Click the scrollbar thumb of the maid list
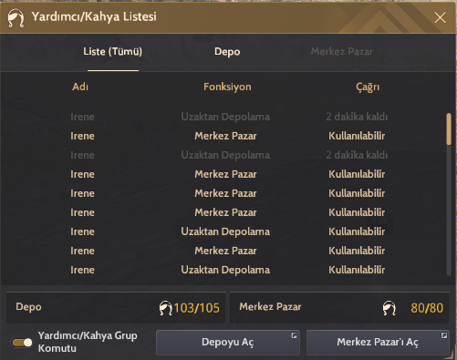This screenshot has height=360, width=457. [449, 129]
